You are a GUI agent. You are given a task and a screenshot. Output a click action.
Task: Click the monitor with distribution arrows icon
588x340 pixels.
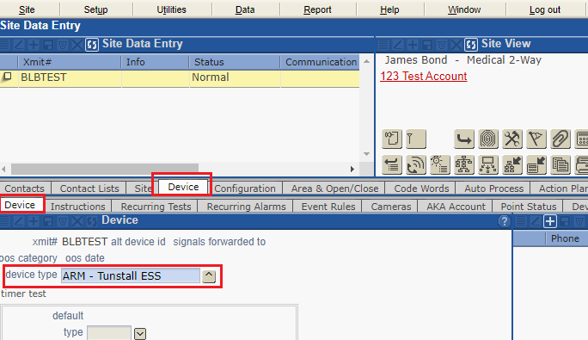click(x=488, y=164)
